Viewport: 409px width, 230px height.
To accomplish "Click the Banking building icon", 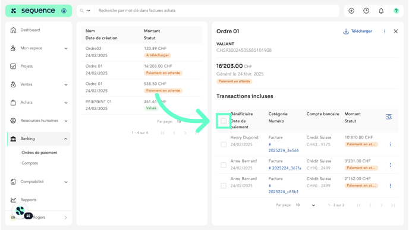I will [x=13, y=138].
